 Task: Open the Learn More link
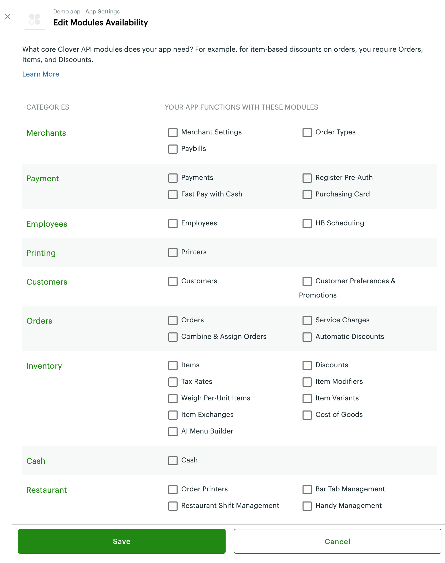pos(41,74)
